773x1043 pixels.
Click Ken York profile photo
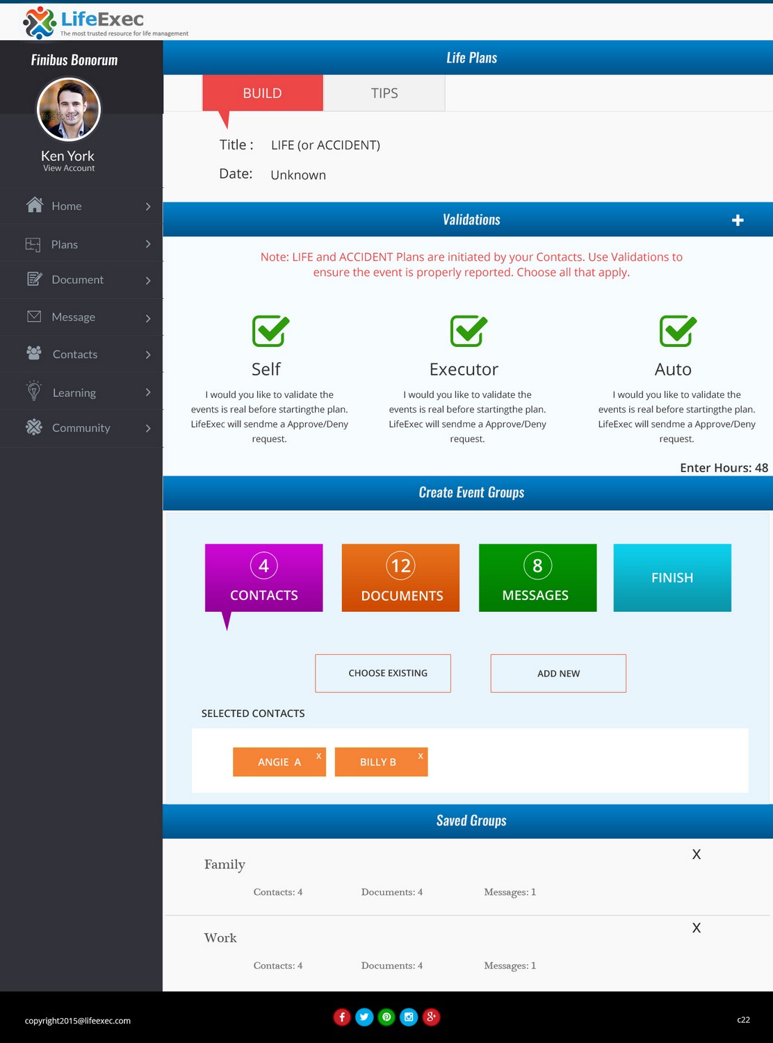point(68,110)
